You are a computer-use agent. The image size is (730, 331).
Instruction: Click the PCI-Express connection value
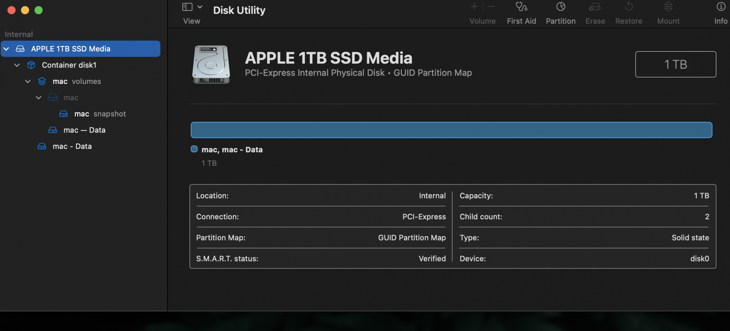424,217
